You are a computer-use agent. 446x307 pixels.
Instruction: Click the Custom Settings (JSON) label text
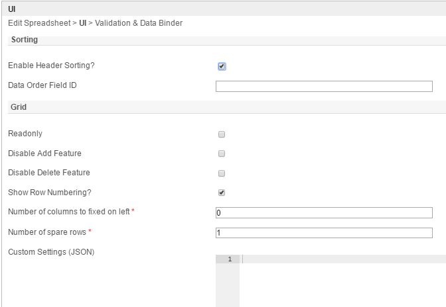(x=51, y=252)
